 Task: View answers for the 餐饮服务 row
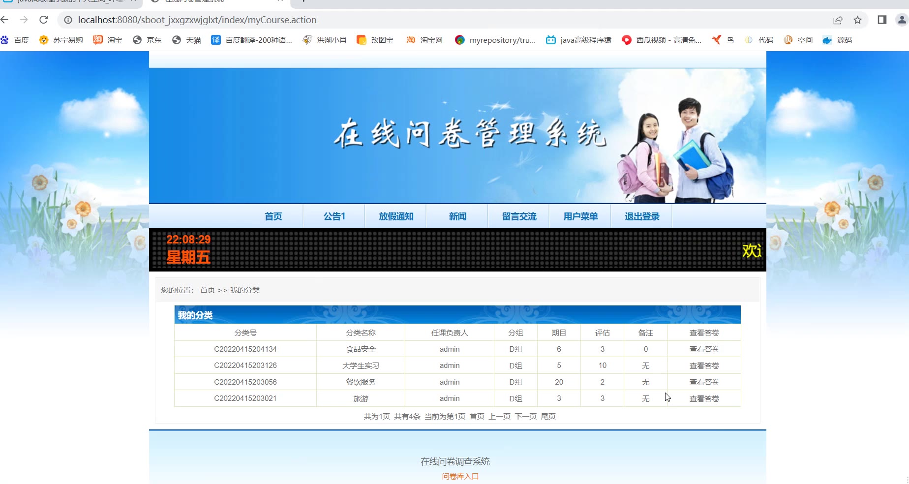coord(704,382)
